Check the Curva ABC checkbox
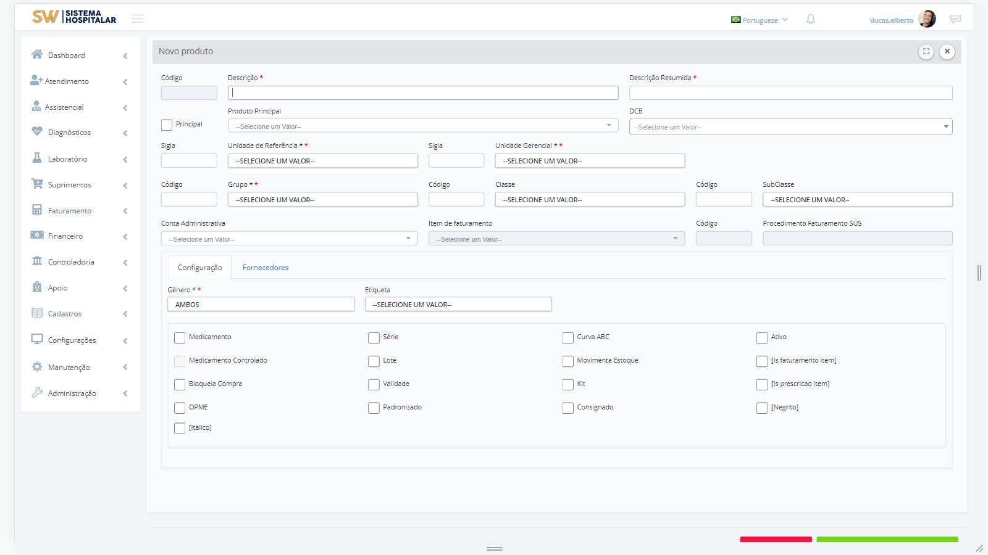 568,338
